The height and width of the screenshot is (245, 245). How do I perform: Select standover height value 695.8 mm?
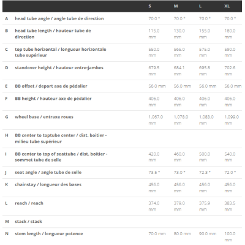(205, 71)
